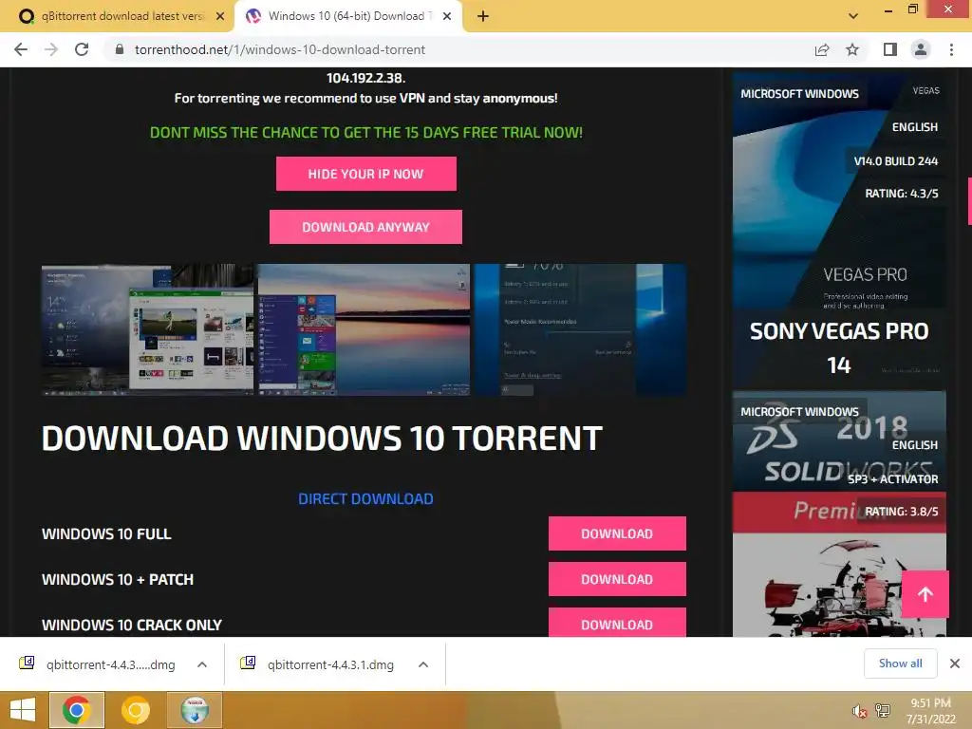
Task: Open the first Windows 10 screenshot thumbnail
Action: point(147,329)
